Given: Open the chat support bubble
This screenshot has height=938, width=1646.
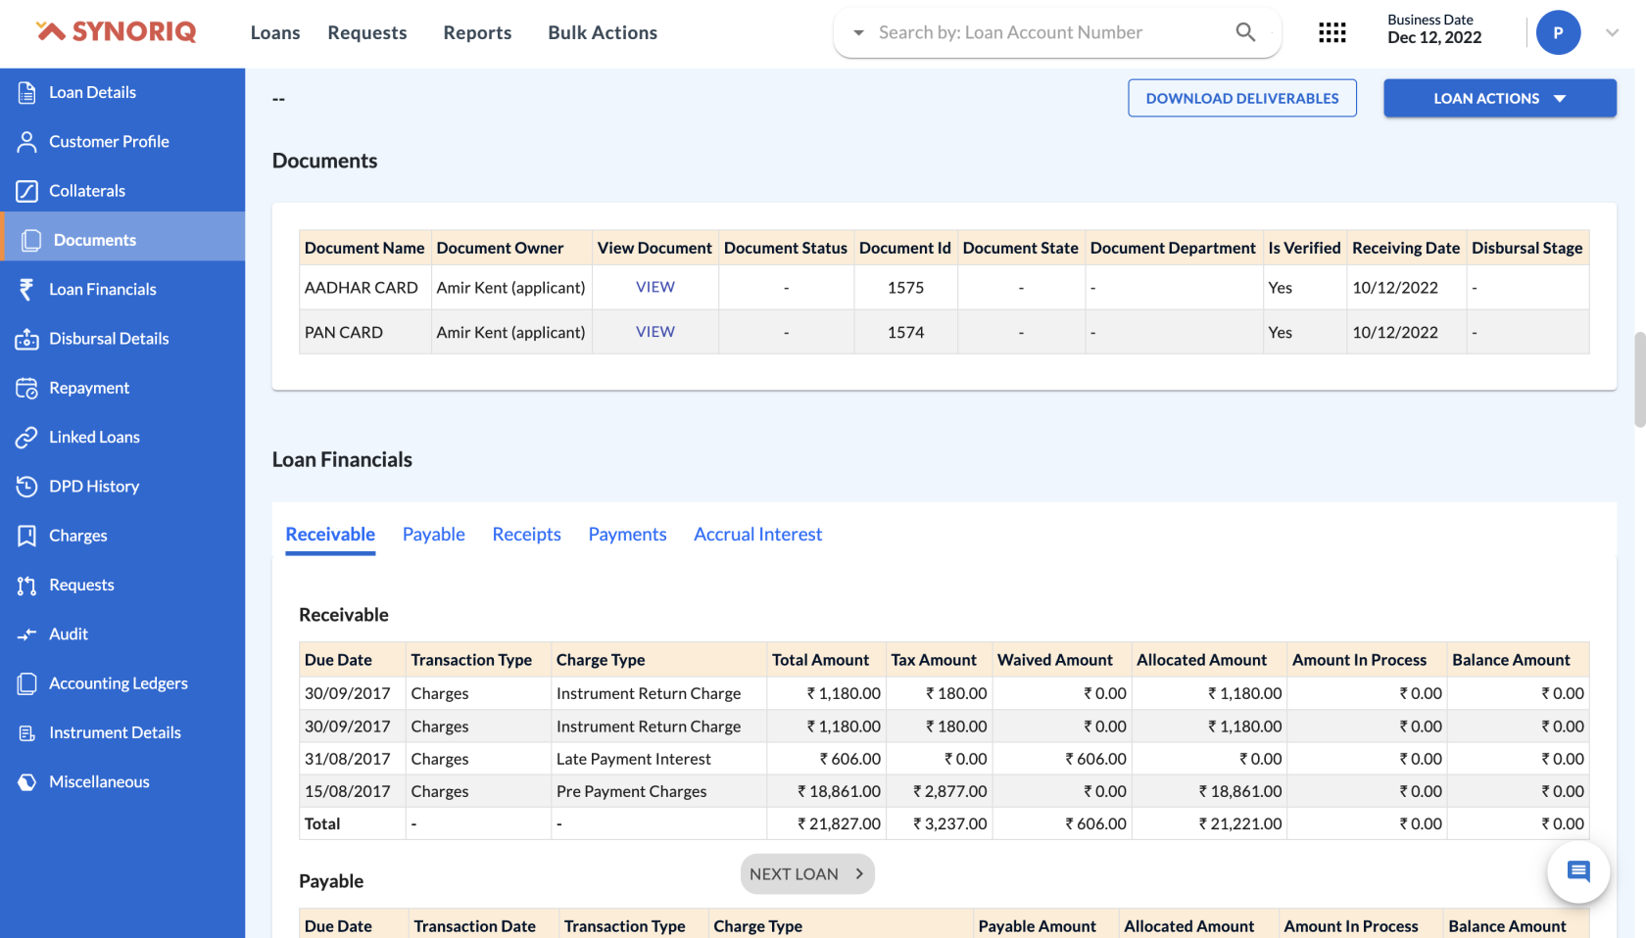Looking at the screenshot, I should pos(1578,871).
